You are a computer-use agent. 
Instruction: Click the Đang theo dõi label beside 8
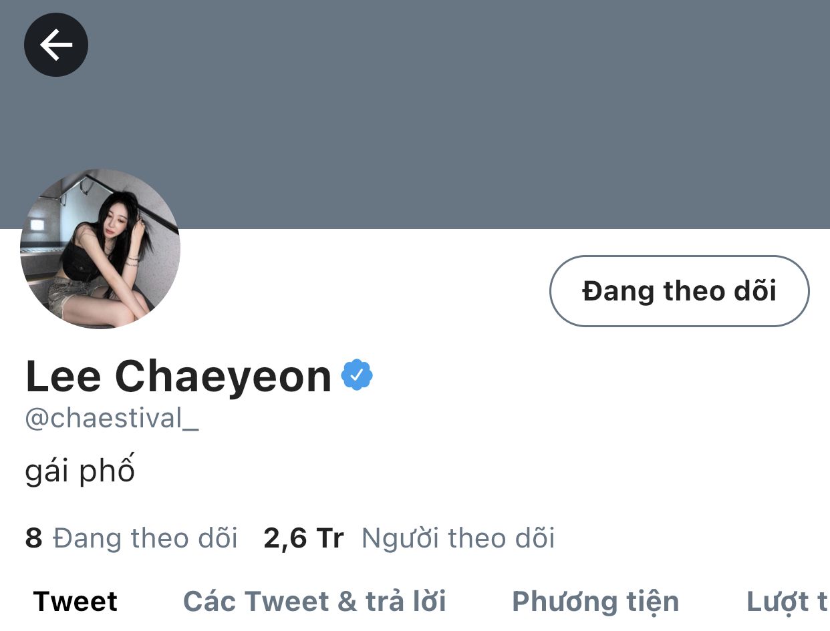145,538
